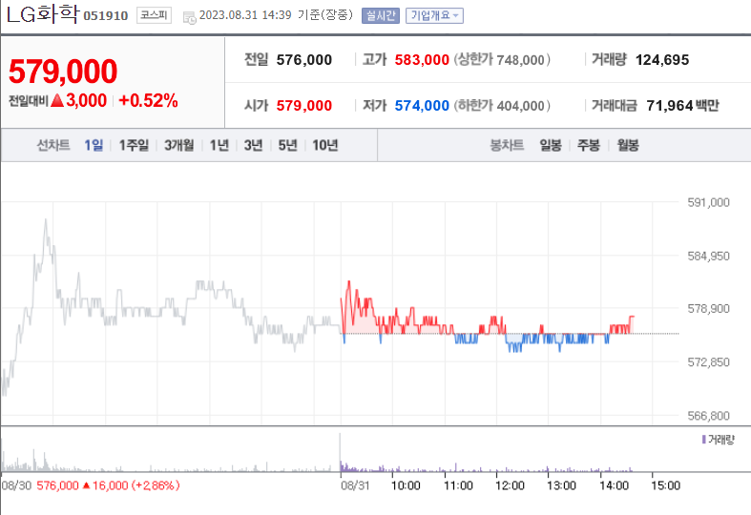This screenshot has height=515, width=751.
Task: Click the current price 579,000 in large red
Action: tap(63, 72)
